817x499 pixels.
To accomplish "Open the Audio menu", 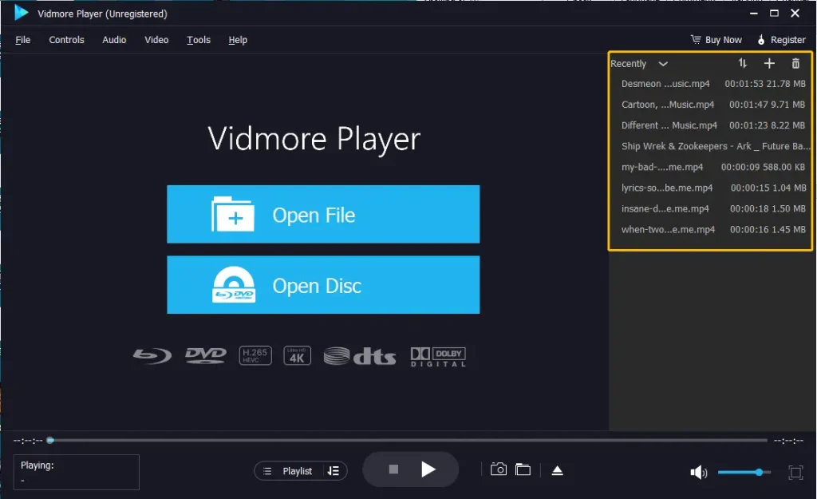I will 114,40.
